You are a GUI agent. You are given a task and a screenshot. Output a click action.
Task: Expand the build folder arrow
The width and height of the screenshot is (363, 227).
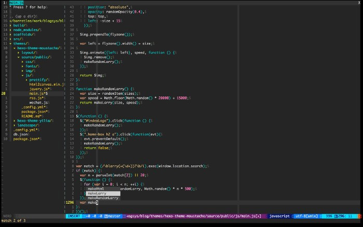pyautogui.click(x=10, y=25)
